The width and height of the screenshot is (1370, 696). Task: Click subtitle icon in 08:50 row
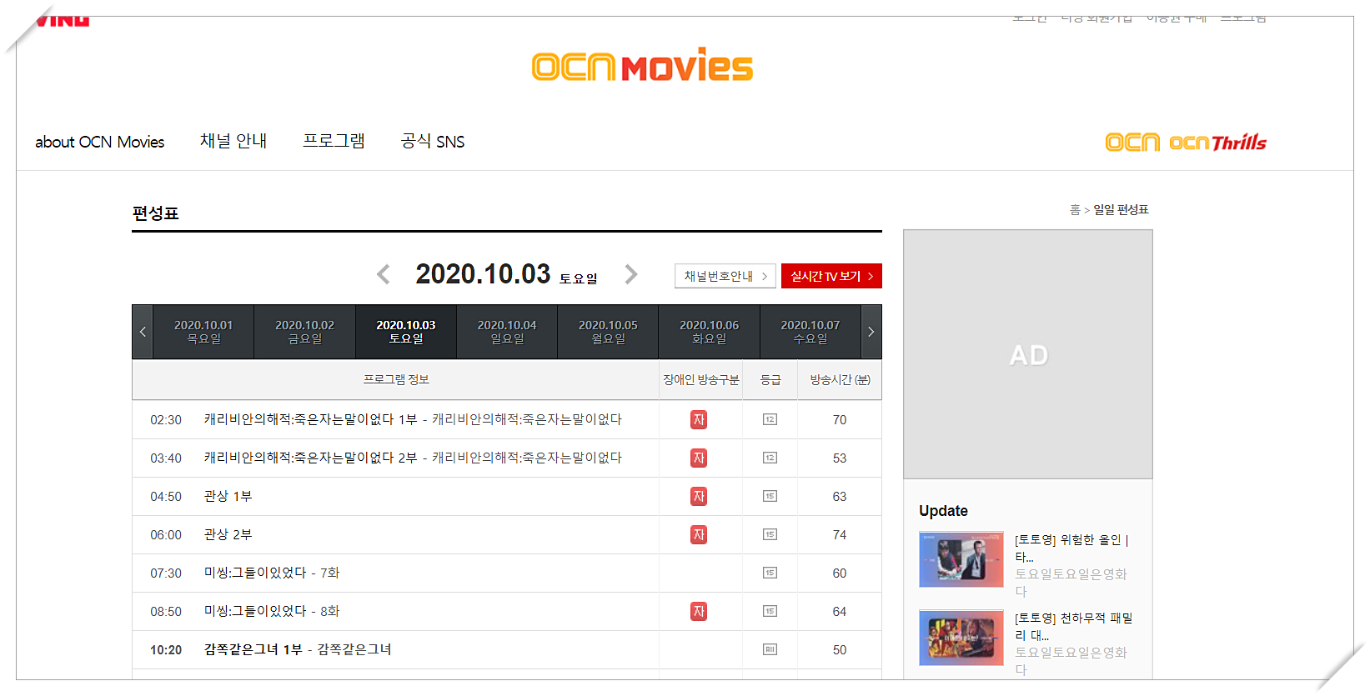coord(699,612)
